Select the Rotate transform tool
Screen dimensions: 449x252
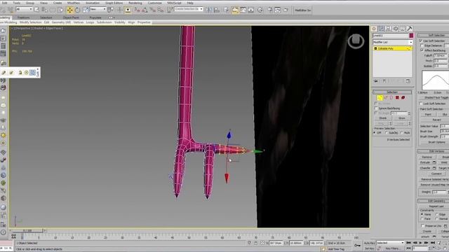[78, 10]
